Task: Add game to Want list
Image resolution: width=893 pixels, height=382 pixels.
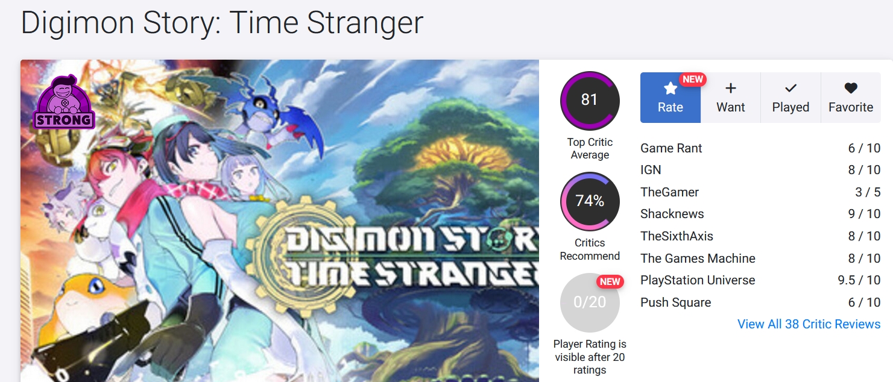Action: tap(730, 98)
